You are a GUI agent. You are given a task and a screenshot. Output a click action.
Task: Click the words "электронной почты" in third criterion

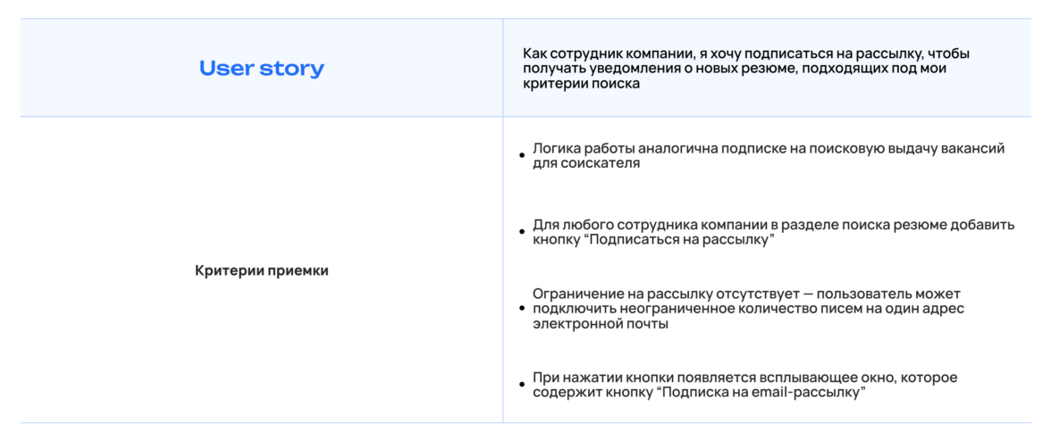(x=601, y=324)
